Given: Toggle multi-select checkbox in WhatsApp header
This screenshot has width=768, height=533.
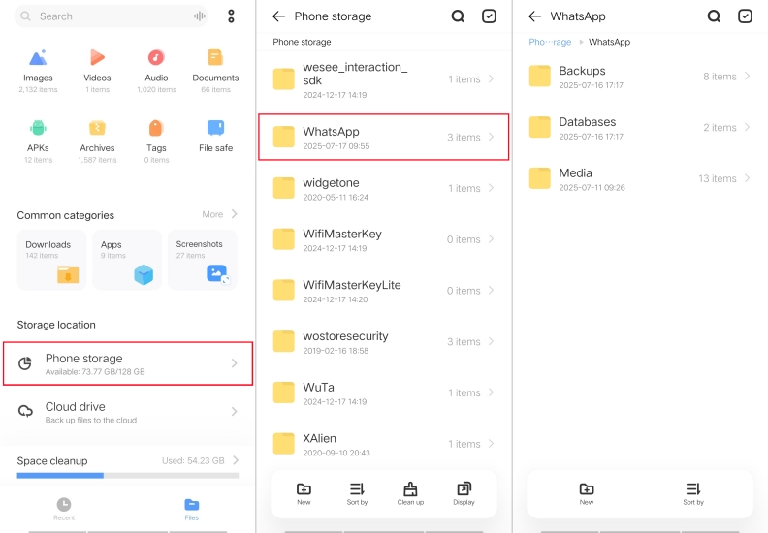Looking at the screenshot, I should [745, 16].
